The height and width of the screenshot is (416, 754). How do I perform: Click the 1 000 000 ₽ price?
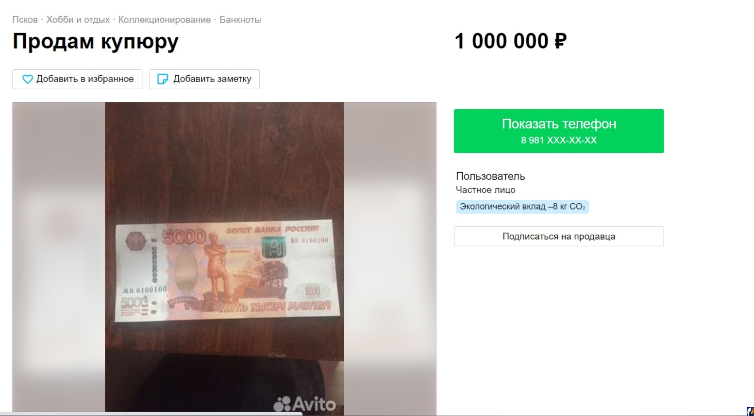(511, 41)
